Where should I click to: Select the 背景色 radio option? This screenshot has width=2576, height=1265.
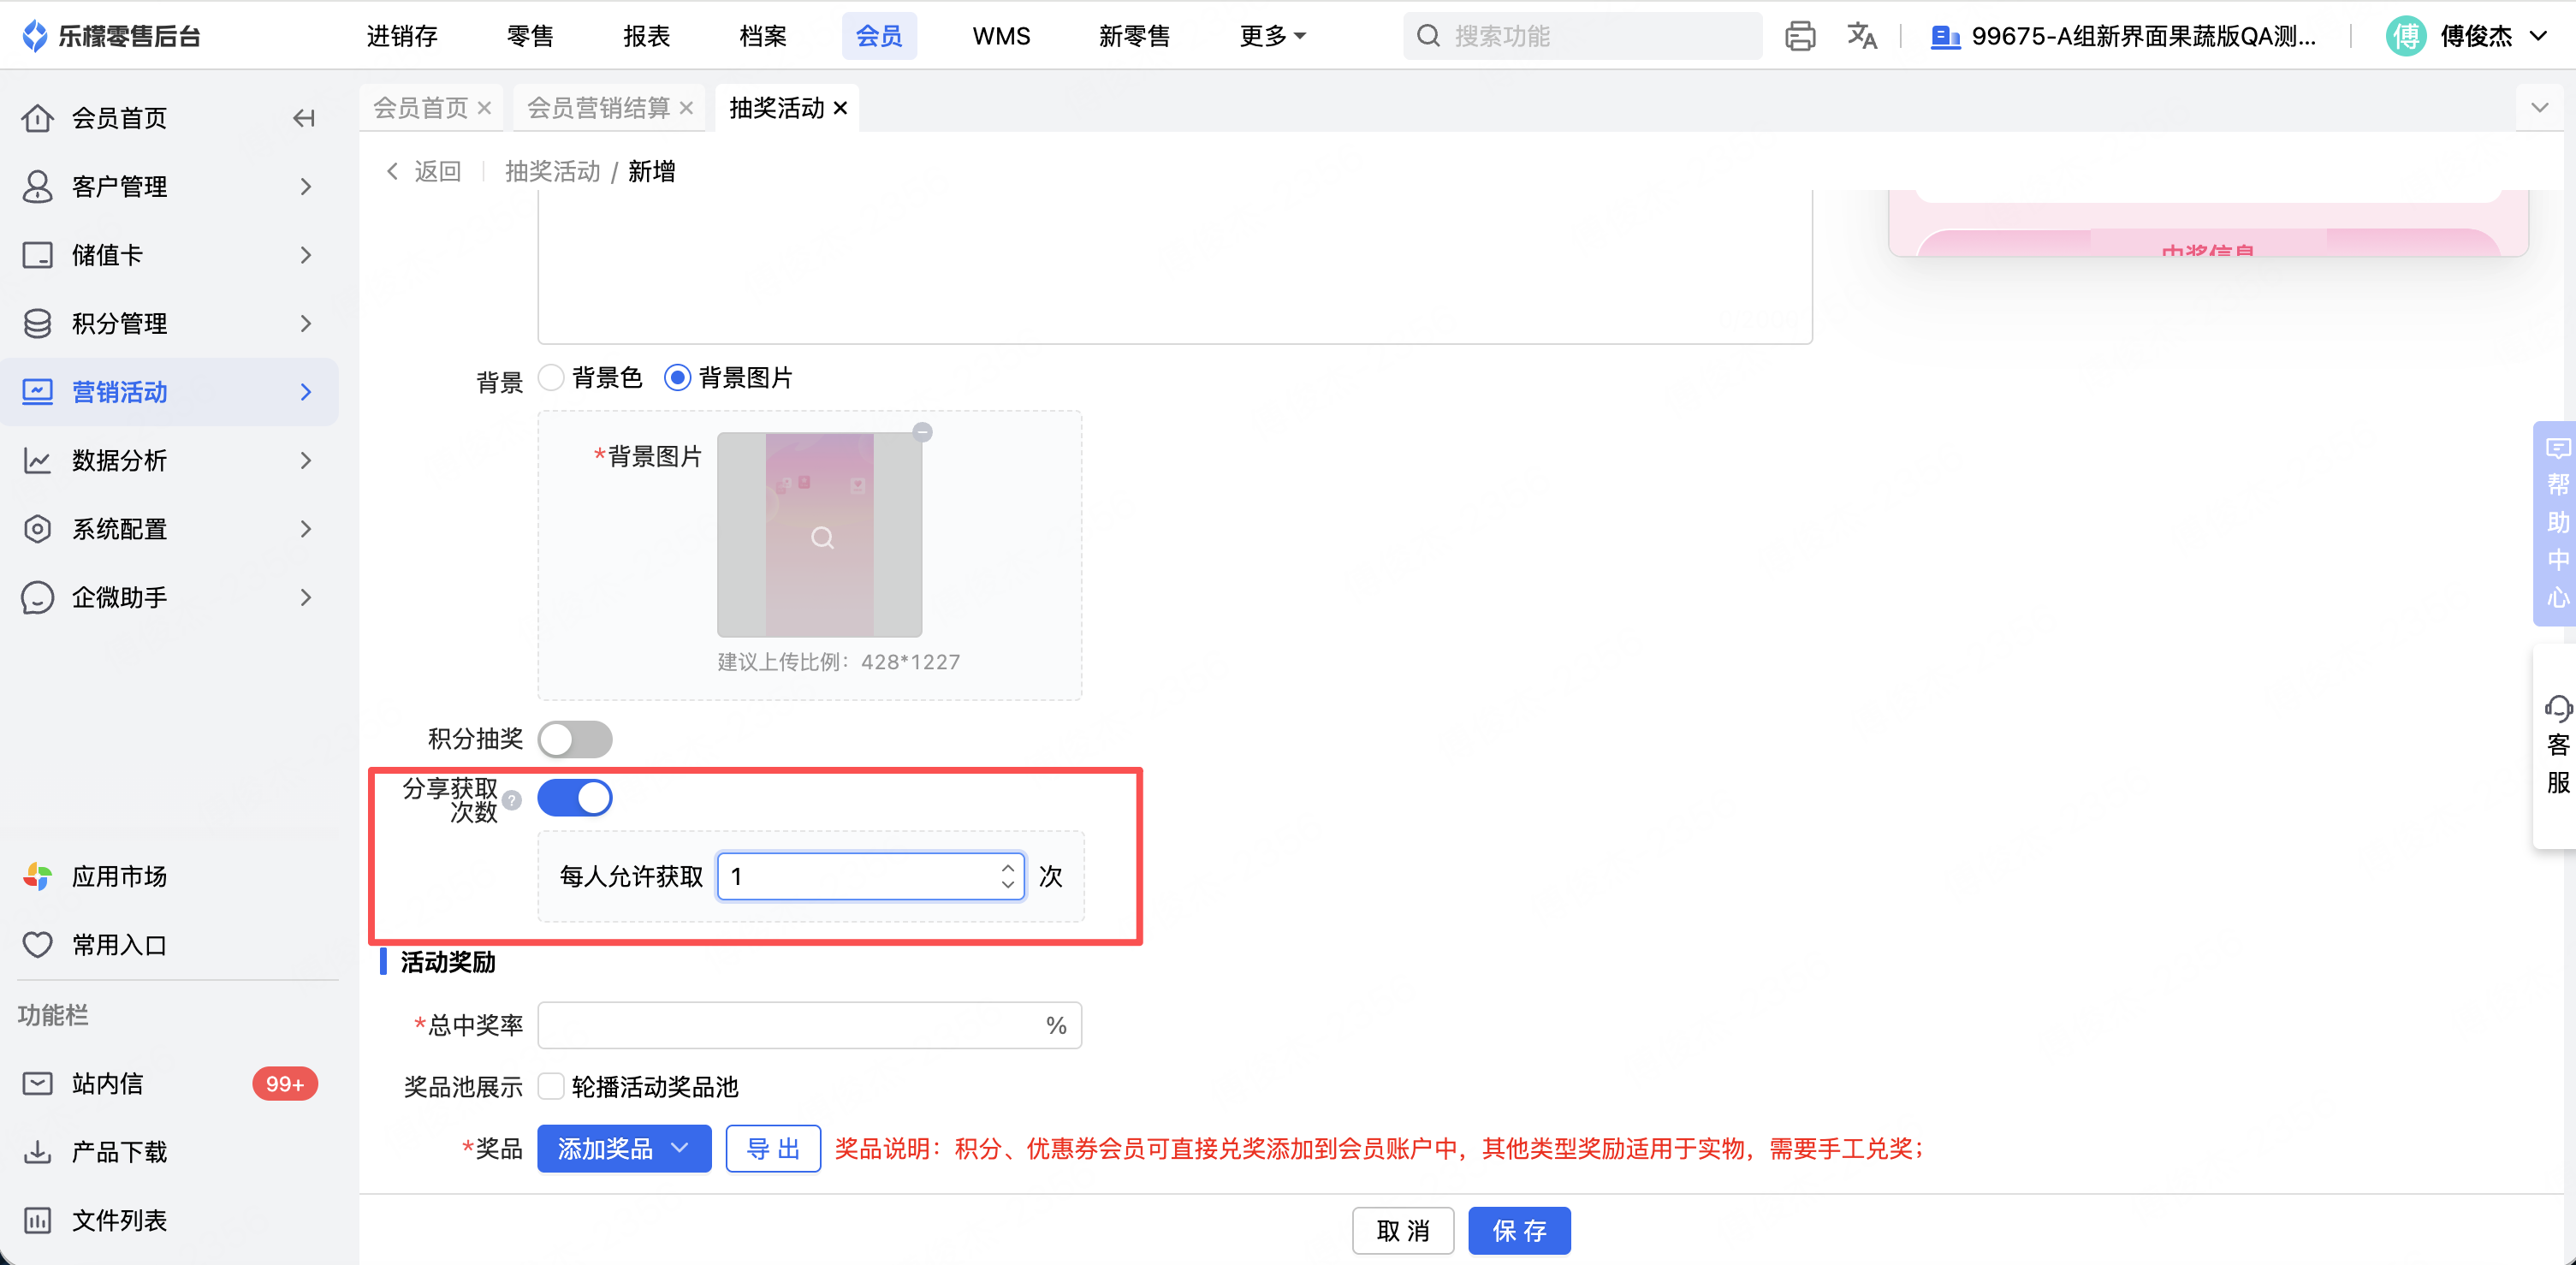552,378
